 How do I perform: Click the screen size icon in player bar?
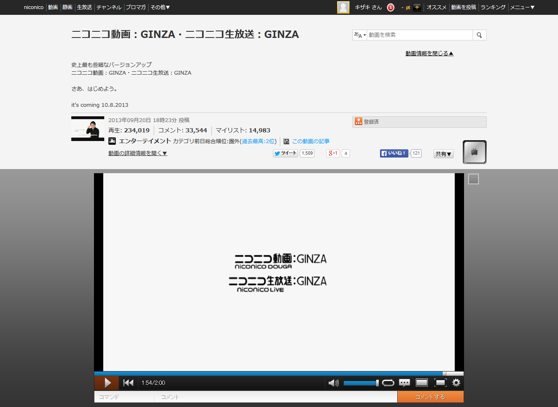click(x=422, y=383)
